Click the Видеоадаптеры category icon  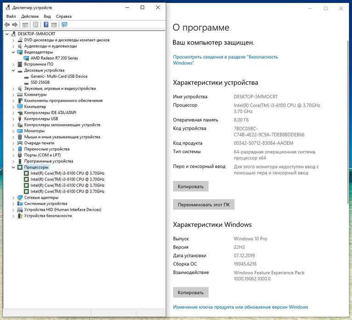[x=20, y=52]
